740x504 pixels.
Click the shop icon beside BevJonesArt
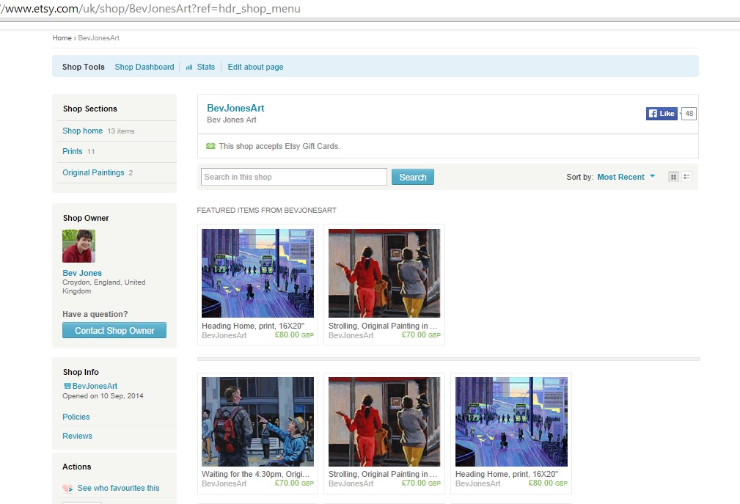pyautogui.click(x=67, y=386)
